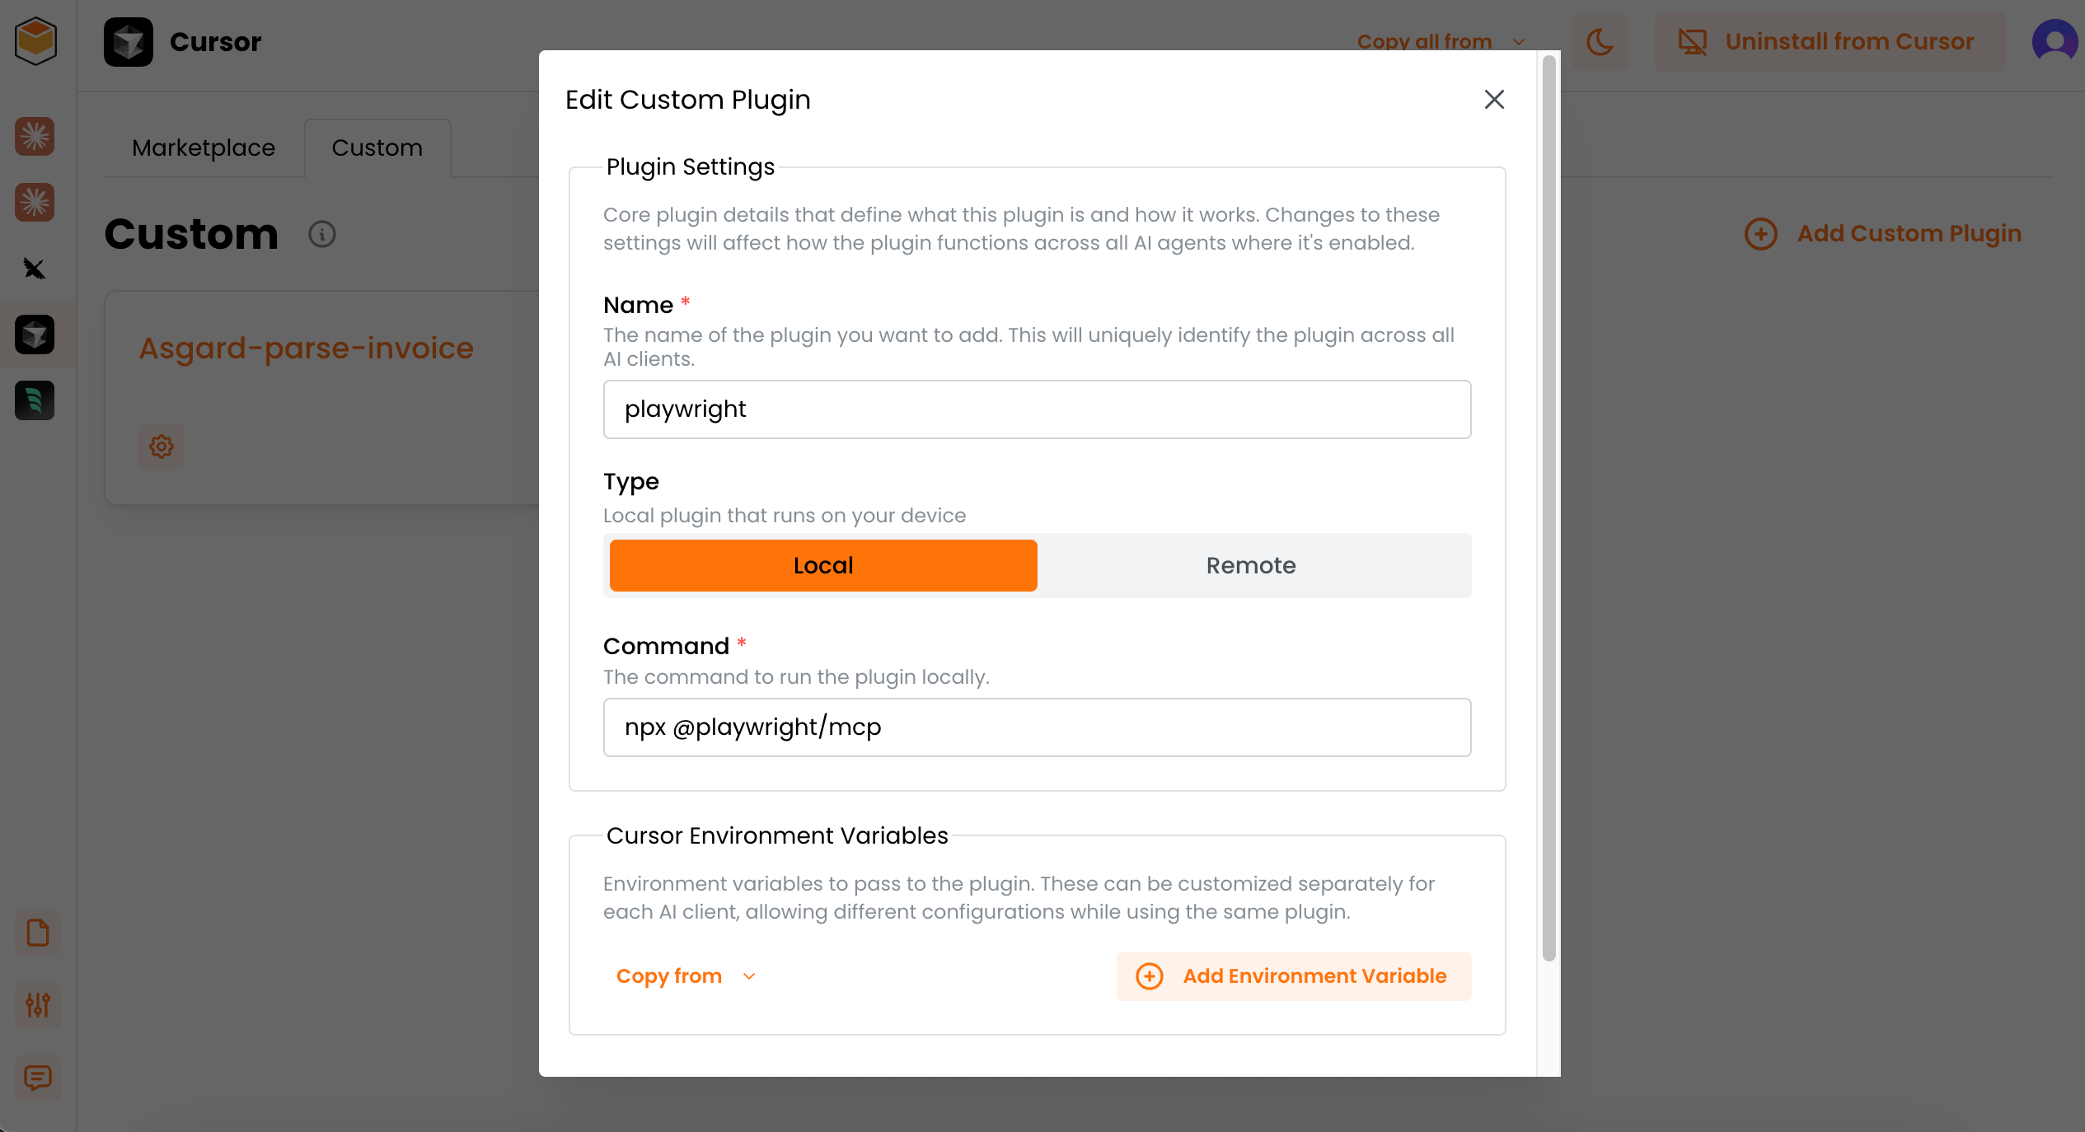The height and width of the screenshot is (1132, 2085).
Task: Select the Local plugin type
Action: click(822, 565)
